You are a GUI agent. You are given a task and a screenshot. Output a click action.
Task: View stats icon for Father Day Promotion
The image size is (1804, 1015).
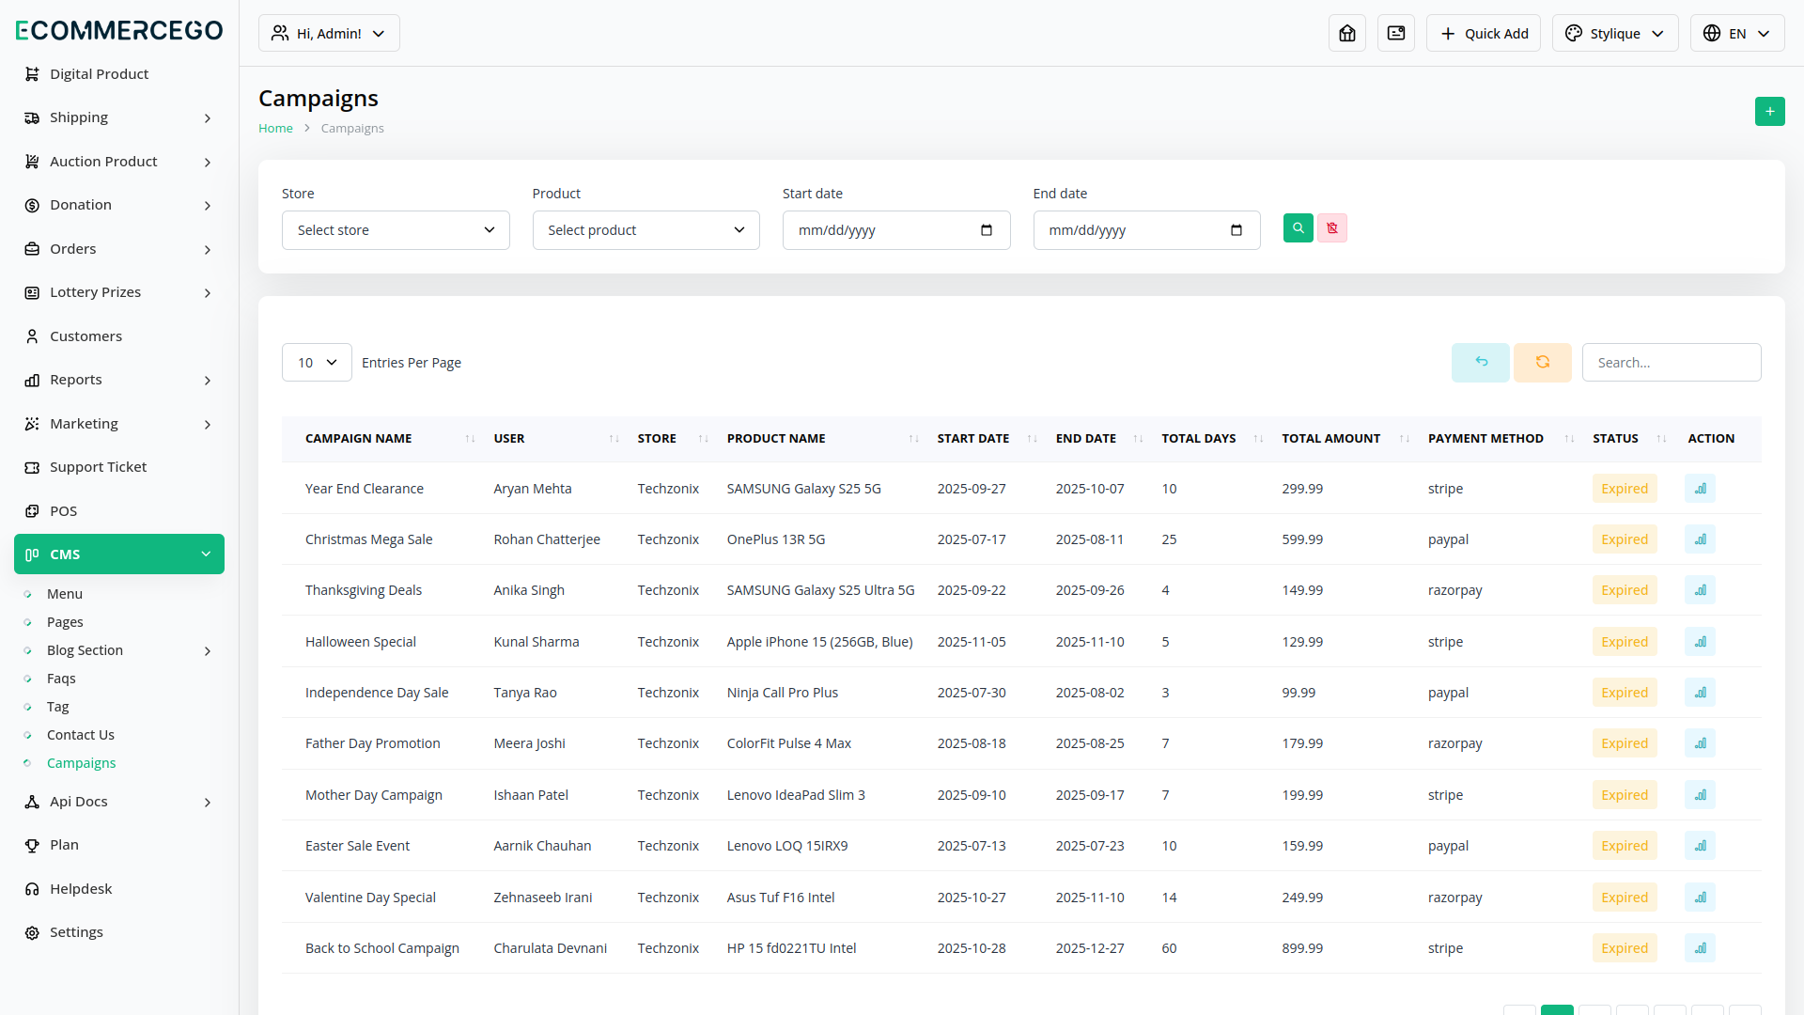pyautogui.click(x=1700, y=743)
